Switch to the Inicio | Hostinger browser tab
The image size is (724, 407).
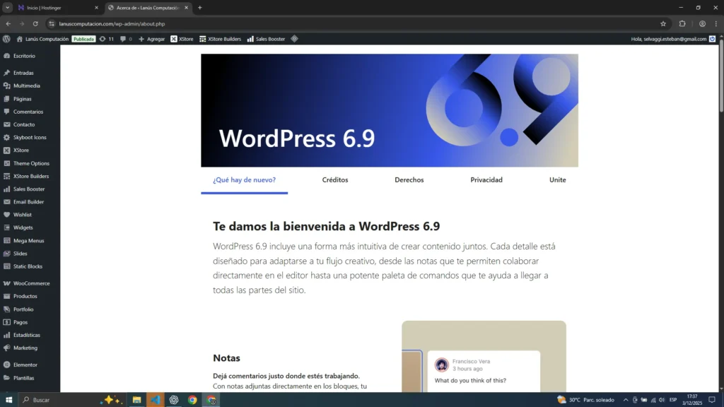(x=57, y=8)
